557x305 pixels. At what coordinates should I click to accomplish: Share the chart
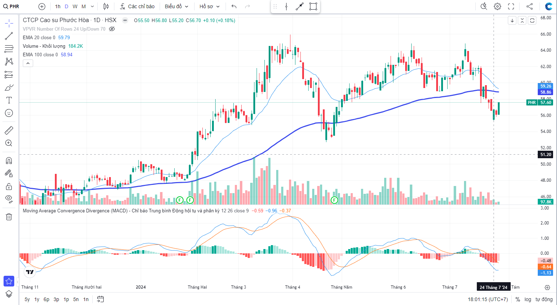530,6
